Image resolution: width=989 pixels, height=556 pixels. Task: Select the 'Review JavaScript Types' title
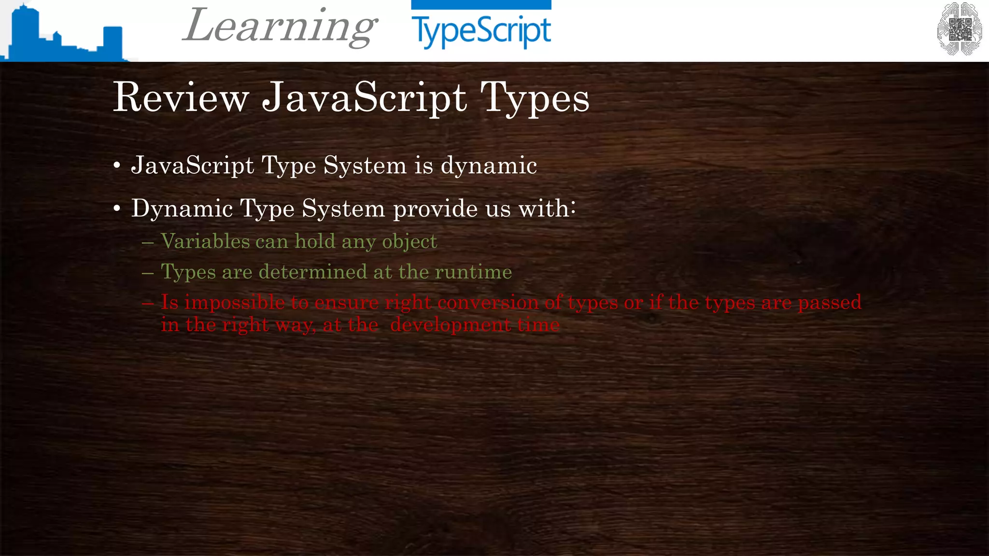(x=351, y=97)
